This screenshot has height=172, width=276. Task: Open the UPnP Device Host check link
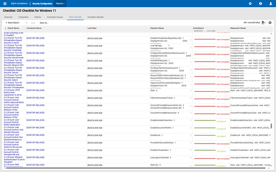tap(14, 90)
